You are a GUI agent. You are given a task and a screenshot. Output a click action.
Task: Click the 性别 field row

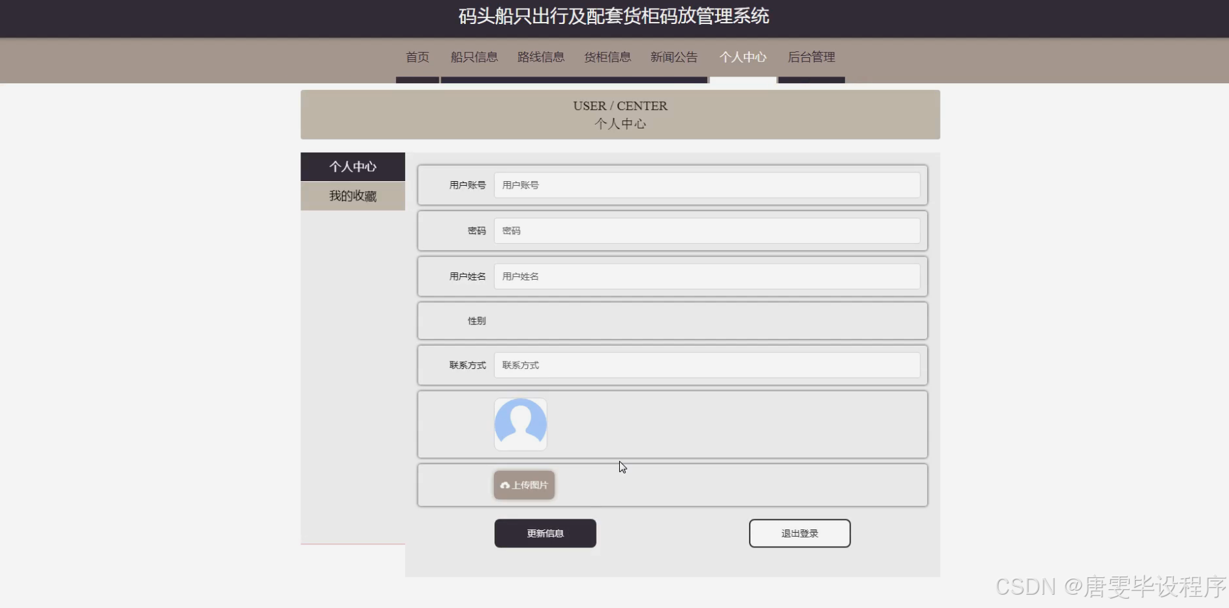672,321
